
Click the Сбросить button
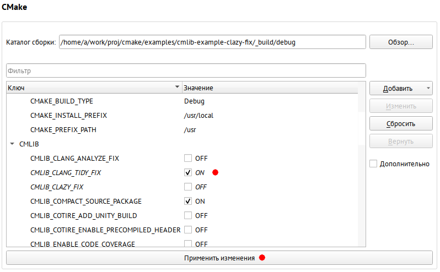pyautogui.click(x=401, y=123)
